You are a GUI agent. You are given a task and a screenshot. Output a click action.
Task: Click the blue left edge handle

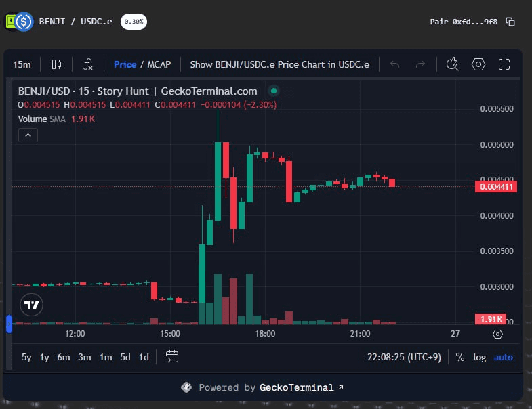click(9, 324)
